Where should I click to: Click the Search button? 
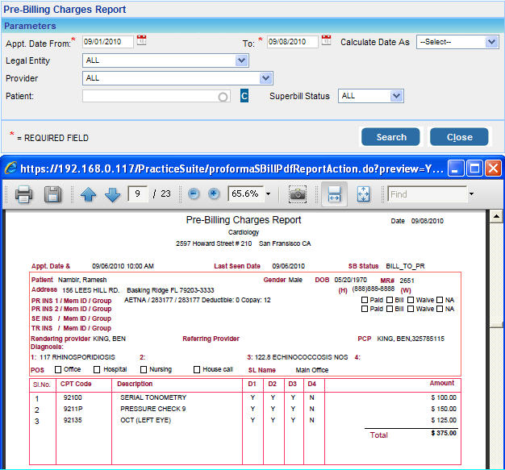pyautogui.click(x=390, y=137)
